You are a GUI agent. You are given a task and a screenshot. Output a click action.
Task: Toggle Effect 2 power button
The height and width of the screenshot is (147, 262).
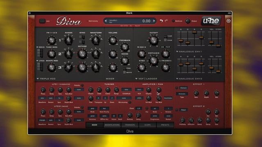click(x=176, y=110)
